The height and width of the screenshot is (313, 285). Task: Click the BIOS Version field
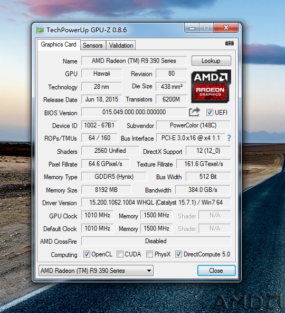pos(134,112)
